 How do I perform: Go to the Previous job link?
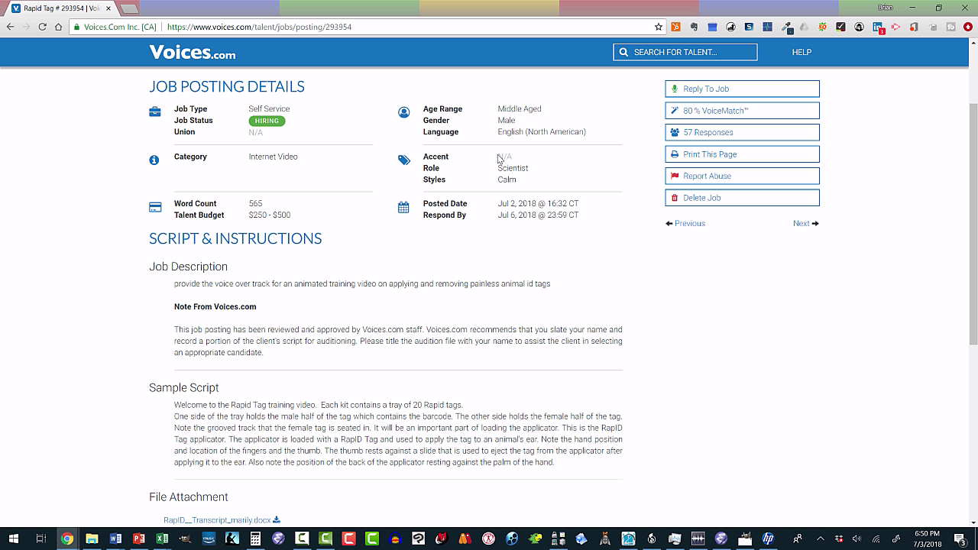pos(685,224)
